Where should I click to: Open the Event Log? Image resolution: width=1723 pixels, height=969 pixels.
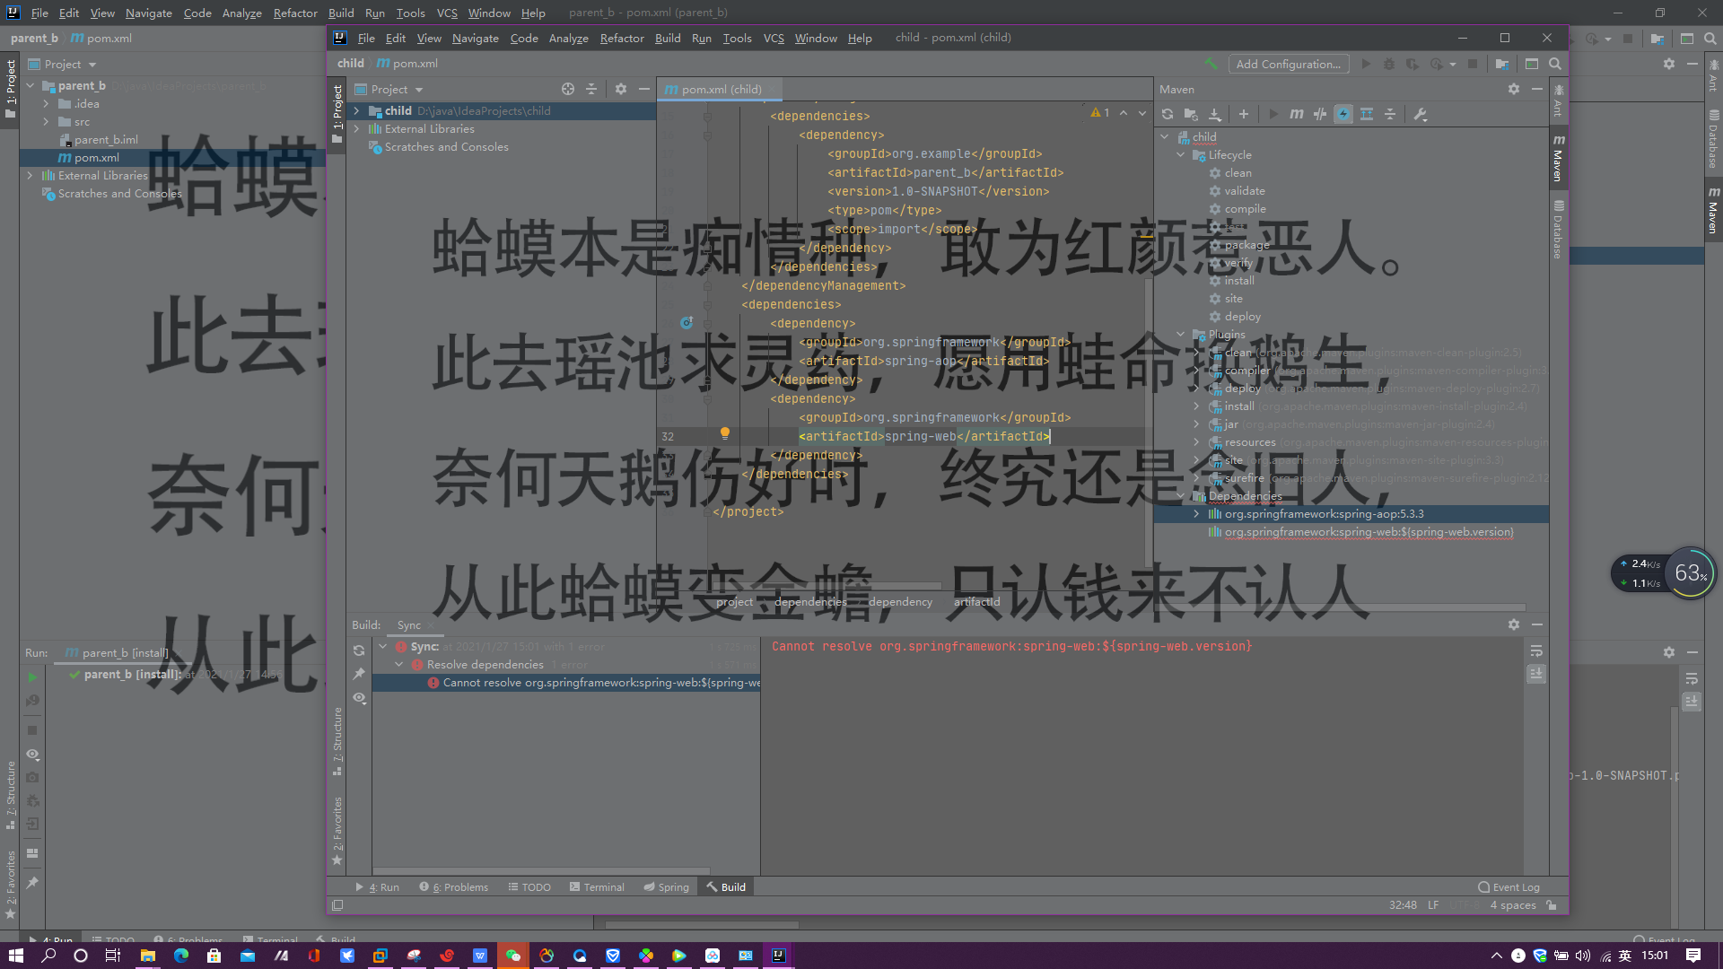tap(1509, 887)
